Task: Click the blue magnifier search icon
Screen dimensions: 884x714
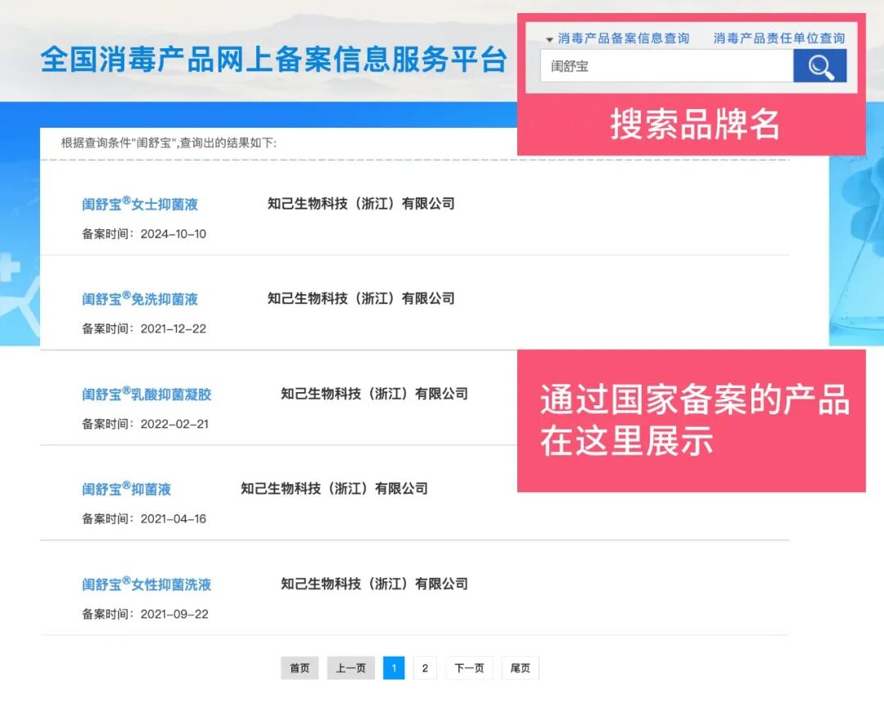Action: click(819, 66)
